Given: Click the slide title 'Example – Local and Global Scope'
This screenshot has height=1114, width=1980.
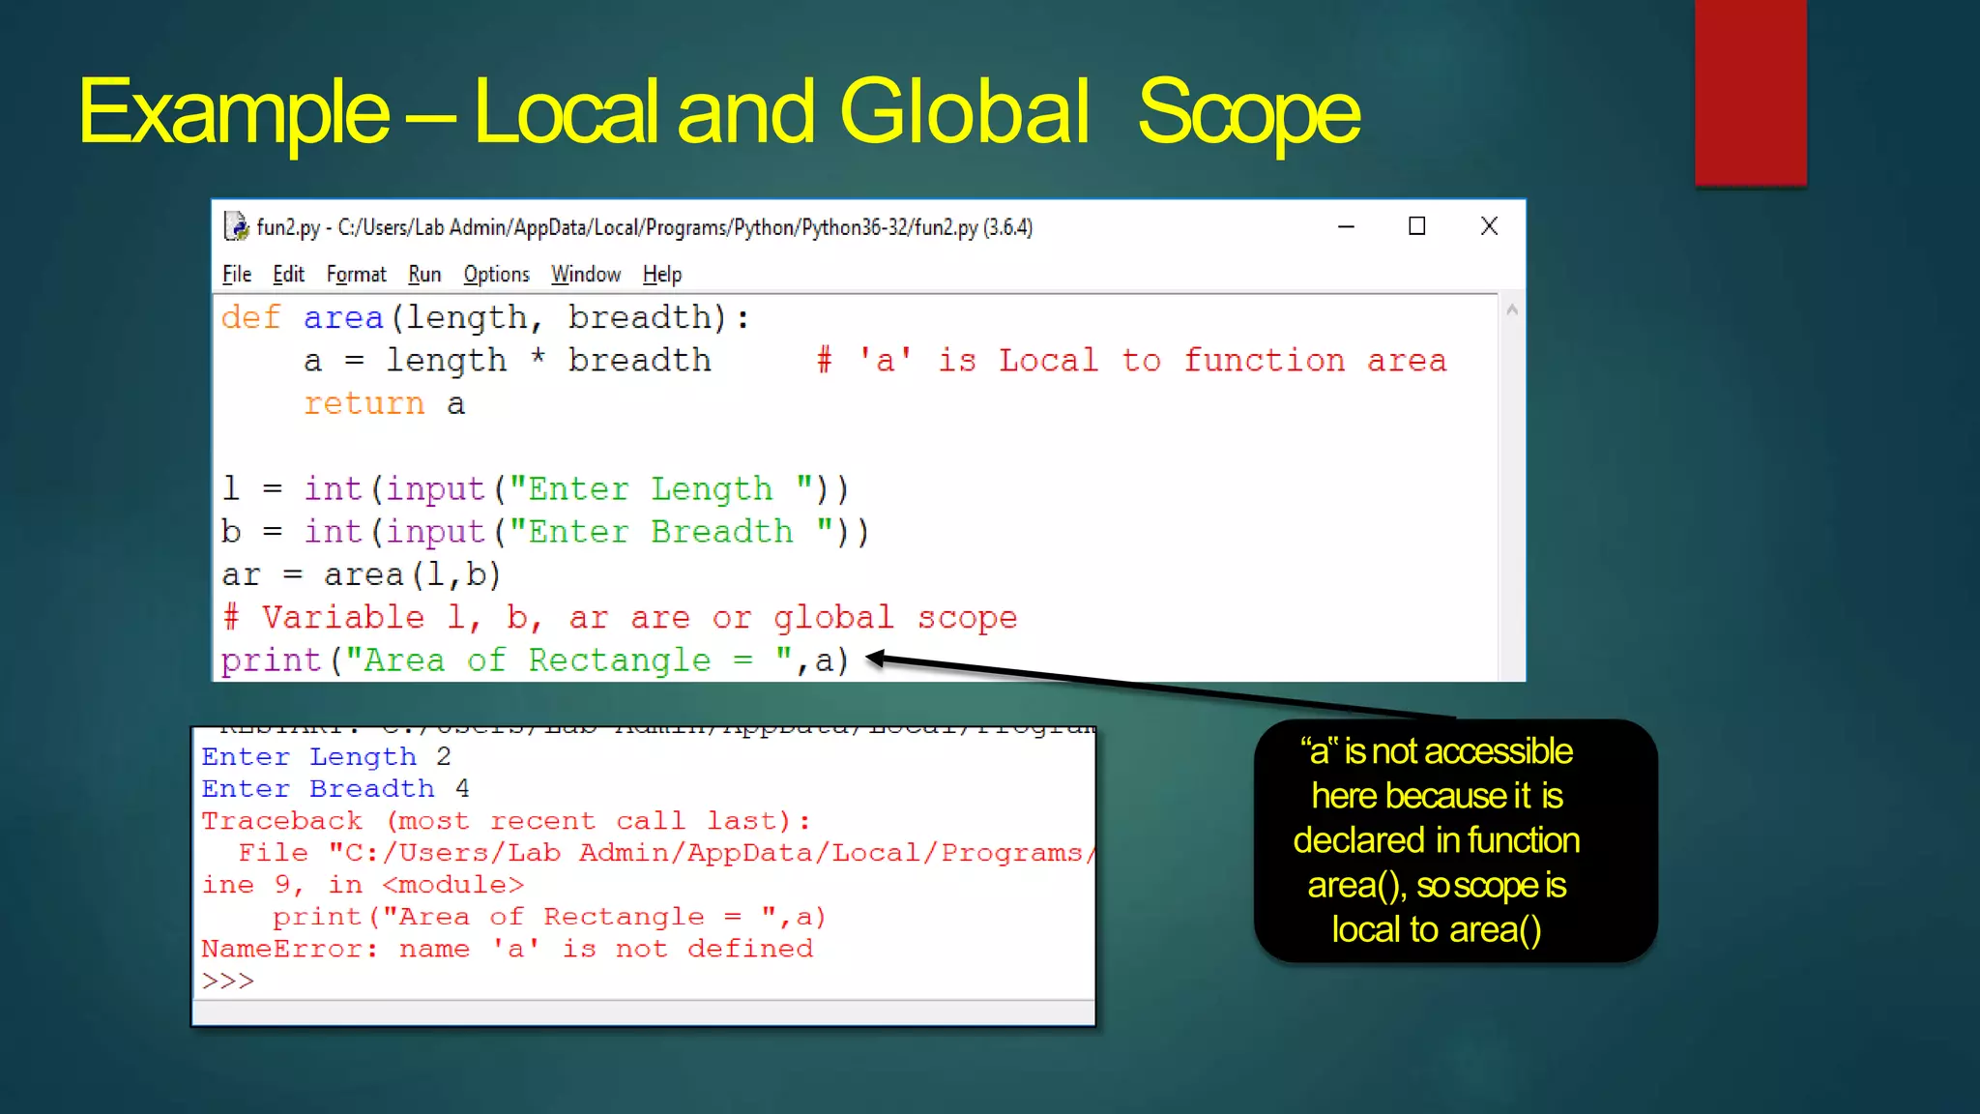Looking at the screenshot, I should (x=719, y=114).
